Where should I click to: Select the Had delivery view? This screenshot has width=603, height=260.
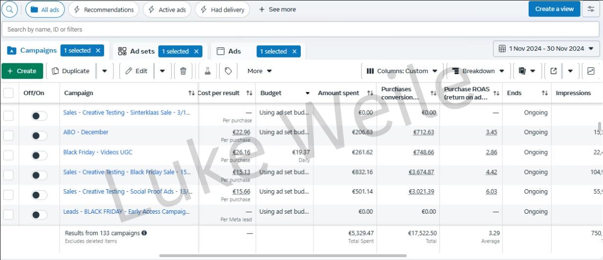click(x=222, y=9)
